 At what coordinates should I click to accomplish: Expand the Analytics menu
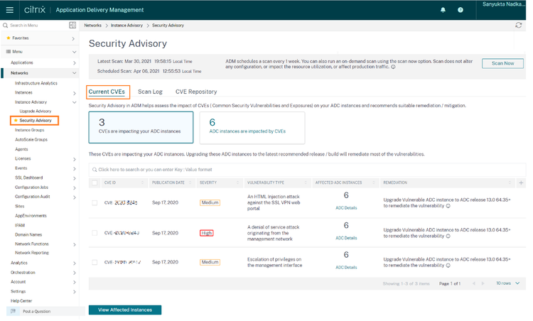(x=74, y=263)
